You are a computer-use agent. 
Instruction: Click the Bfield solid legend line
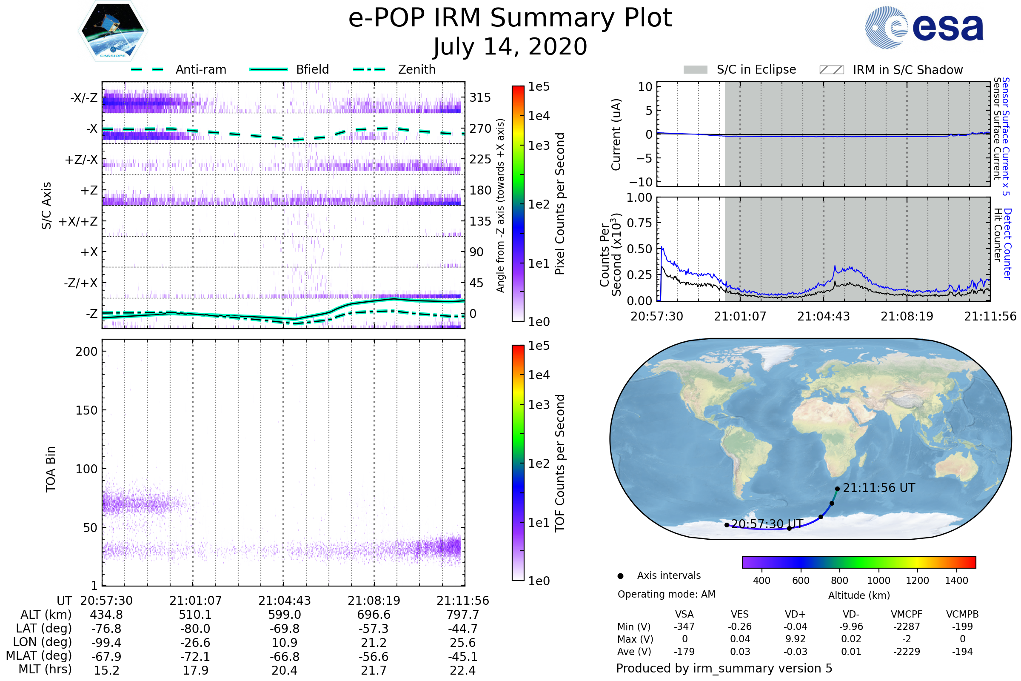click(268, 69)
